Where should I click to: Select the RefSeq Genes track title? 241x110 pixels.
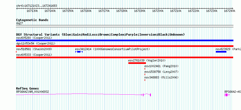[x=27, y=89]
